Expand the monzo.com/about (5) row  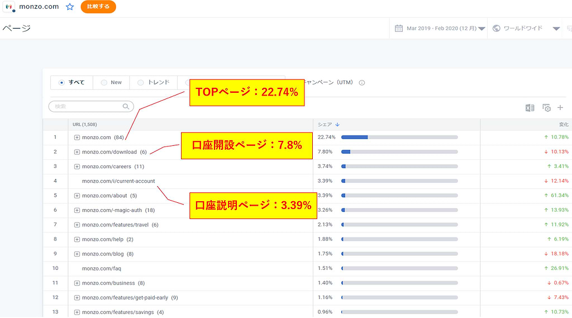point(77,196)
